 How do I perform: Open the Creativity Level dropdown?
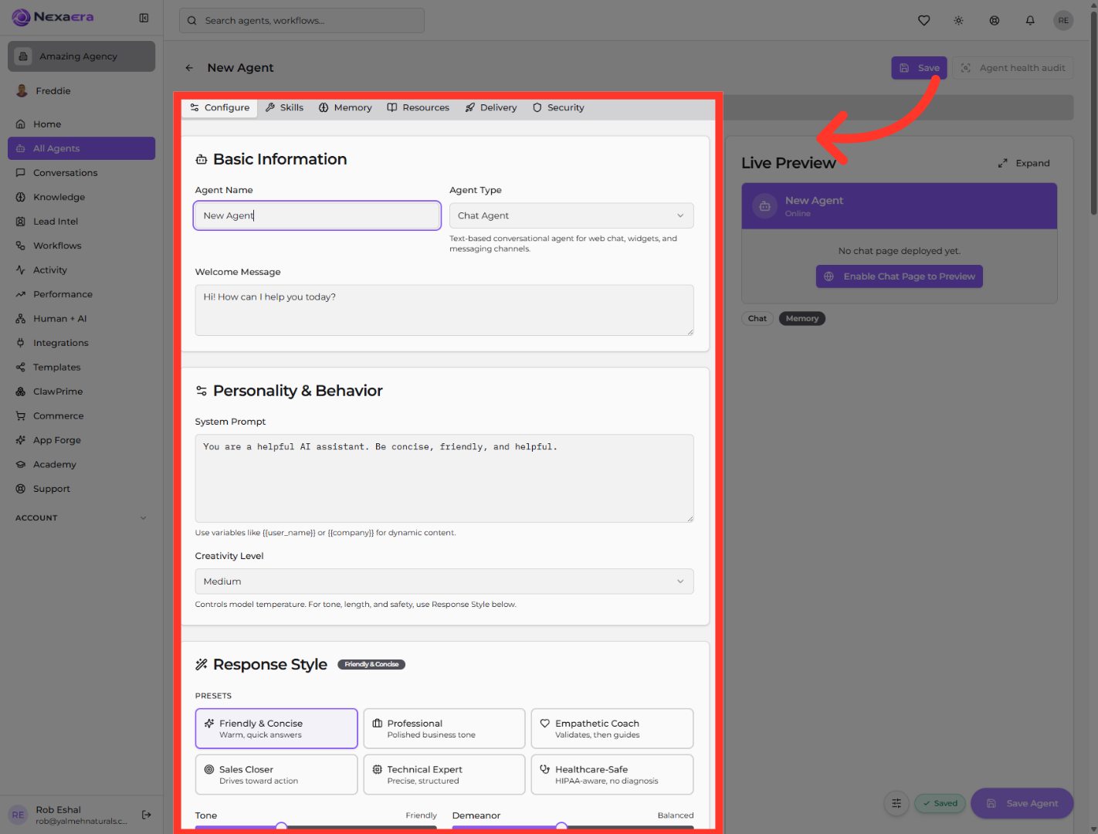444,581
